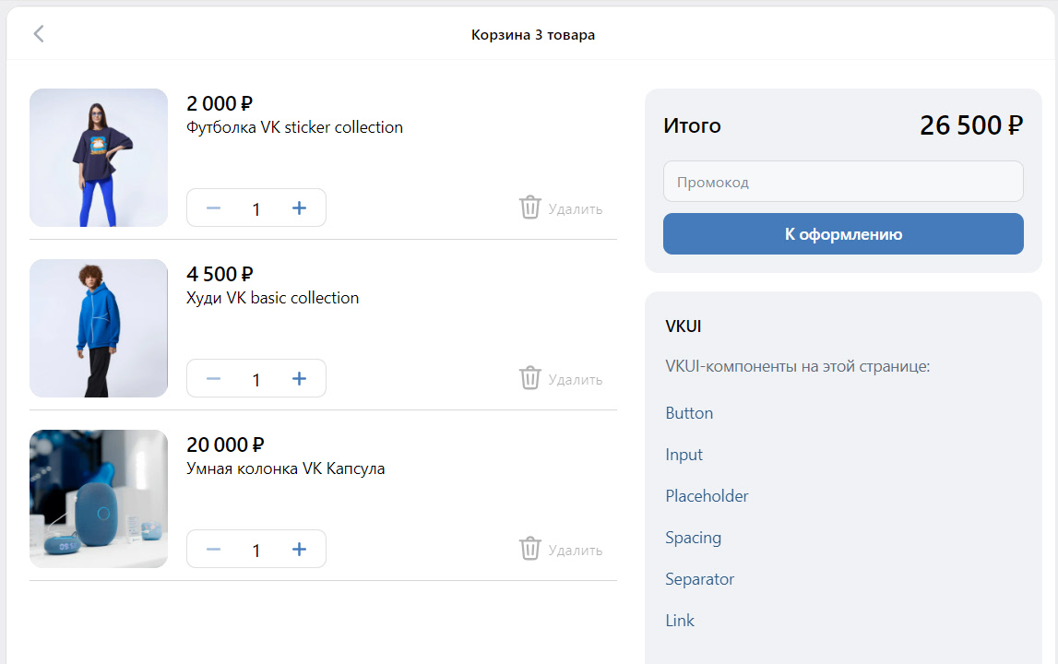
Task: Open the blue Худи product photo
Action: pos(99,328)
